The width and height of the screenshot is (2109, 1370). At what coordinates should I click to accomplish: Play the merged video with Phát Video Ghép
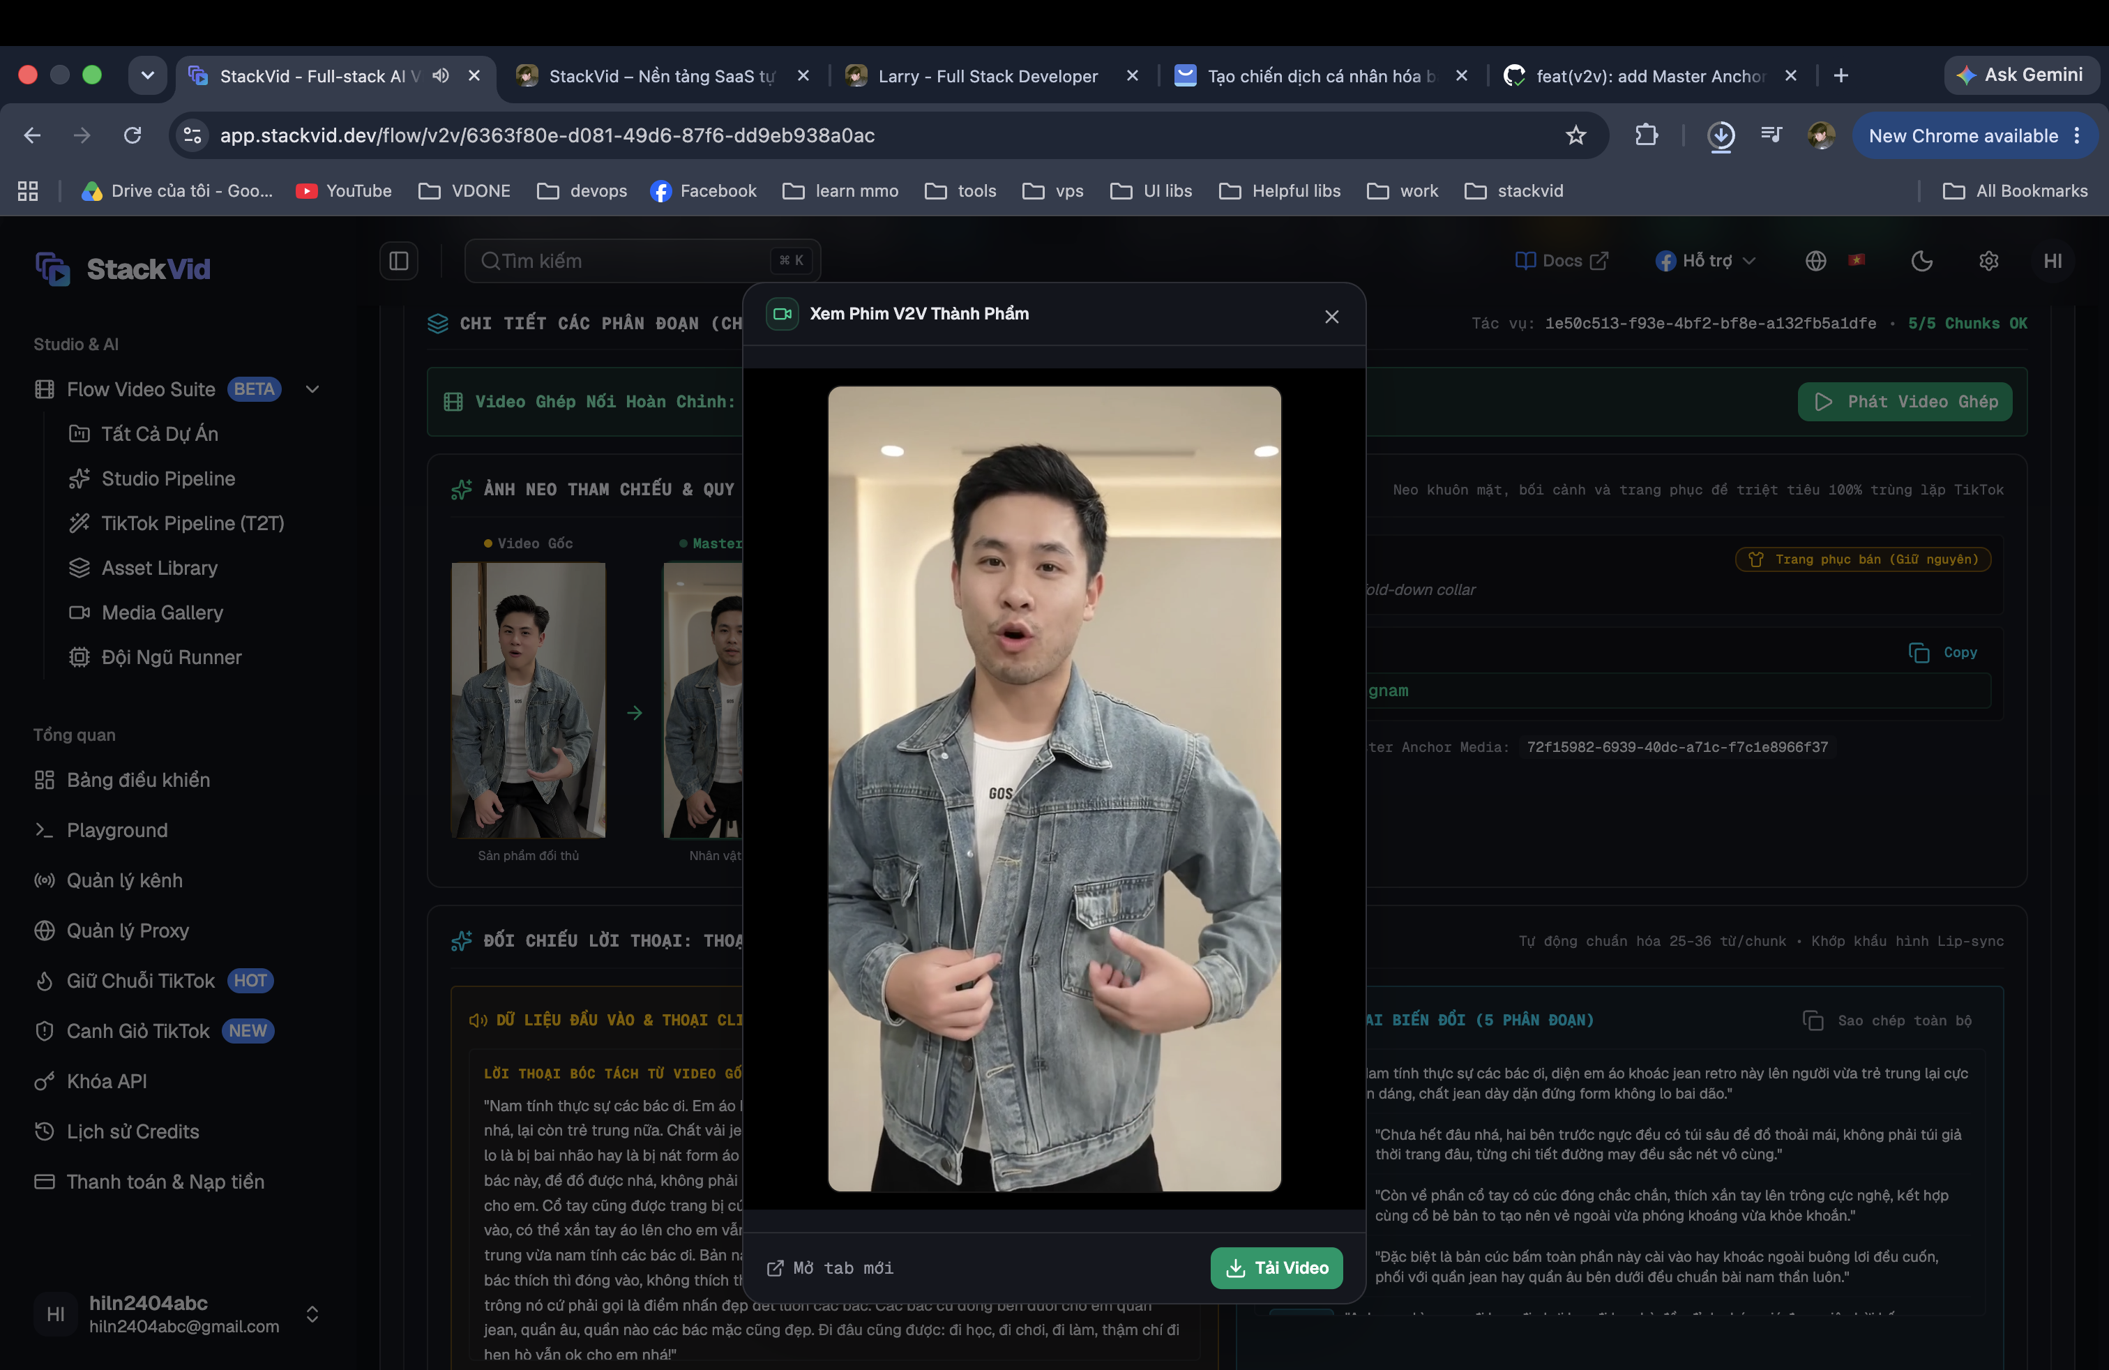click(x=1904, y=401)
